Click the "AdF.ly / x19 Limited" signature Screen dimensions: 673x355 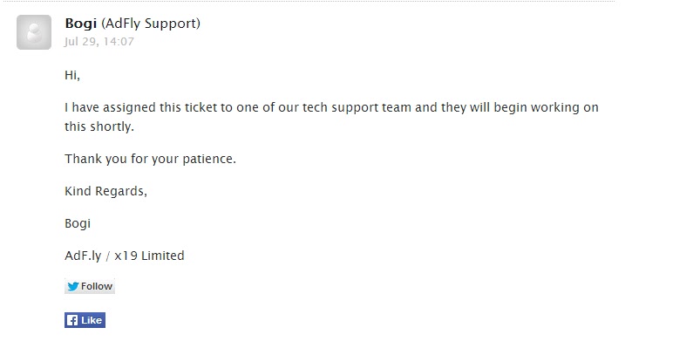click(125, 256)
